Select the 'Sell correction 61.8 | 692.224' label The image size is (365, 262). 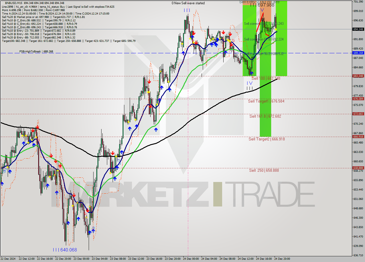click(264, 39)
